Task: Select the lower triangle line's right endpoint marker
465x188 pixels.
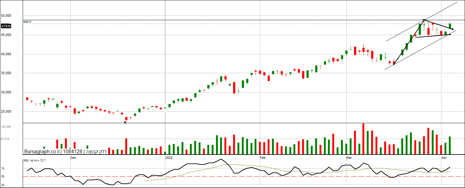Action: [450, 34]
